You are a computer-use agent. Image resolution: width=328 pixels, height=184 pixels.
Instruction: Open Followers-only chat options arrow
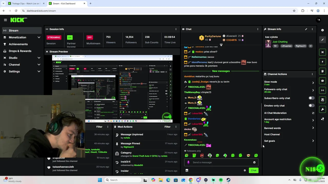pyautogui.click(x=313, y=90)
